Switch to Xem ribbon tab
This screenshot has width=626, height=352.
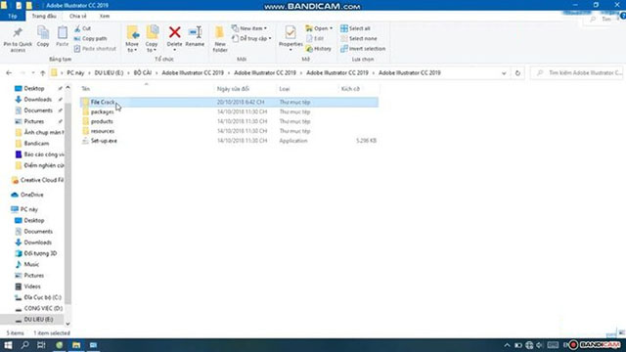coord(105,16)
